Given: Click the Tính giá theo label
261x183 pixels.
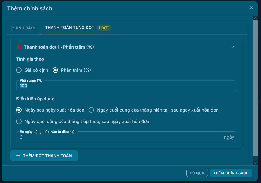Looking at the screenshot, I should (30, 59).
